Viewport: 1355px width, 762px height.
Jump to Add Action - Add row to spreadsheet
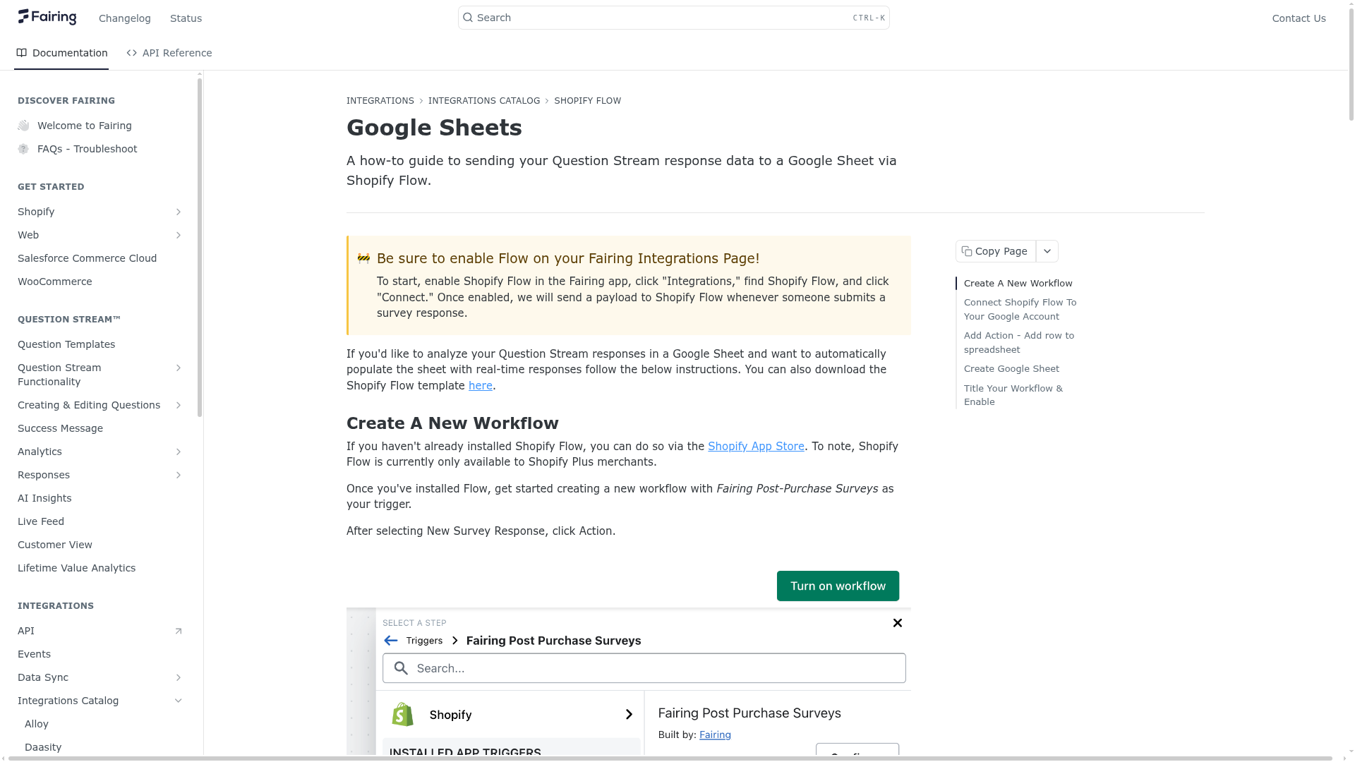pyautogui.click(x=1019, y=342)
